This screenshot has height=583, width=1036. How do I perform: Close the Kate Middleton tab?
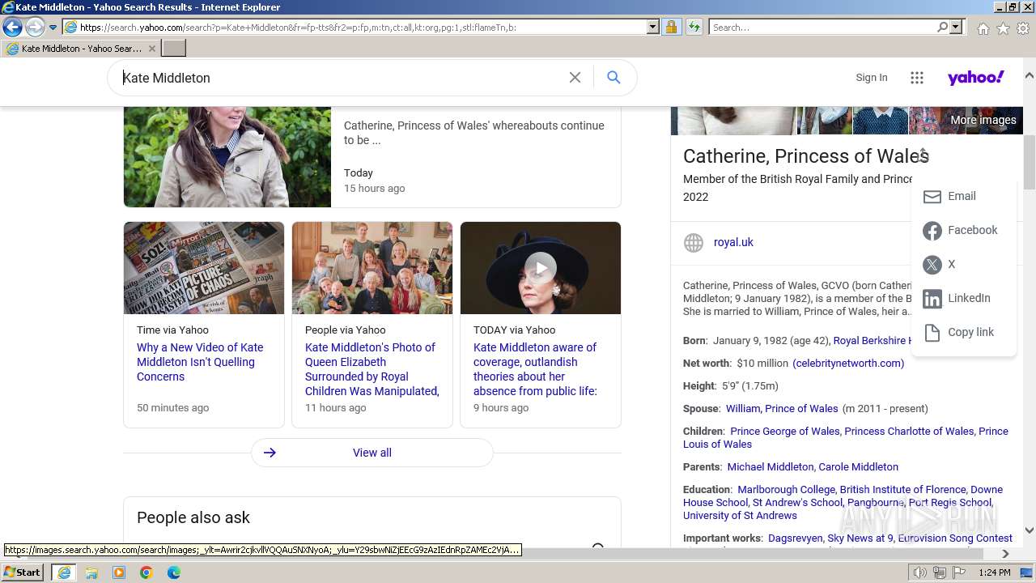(x=152, y=49)
